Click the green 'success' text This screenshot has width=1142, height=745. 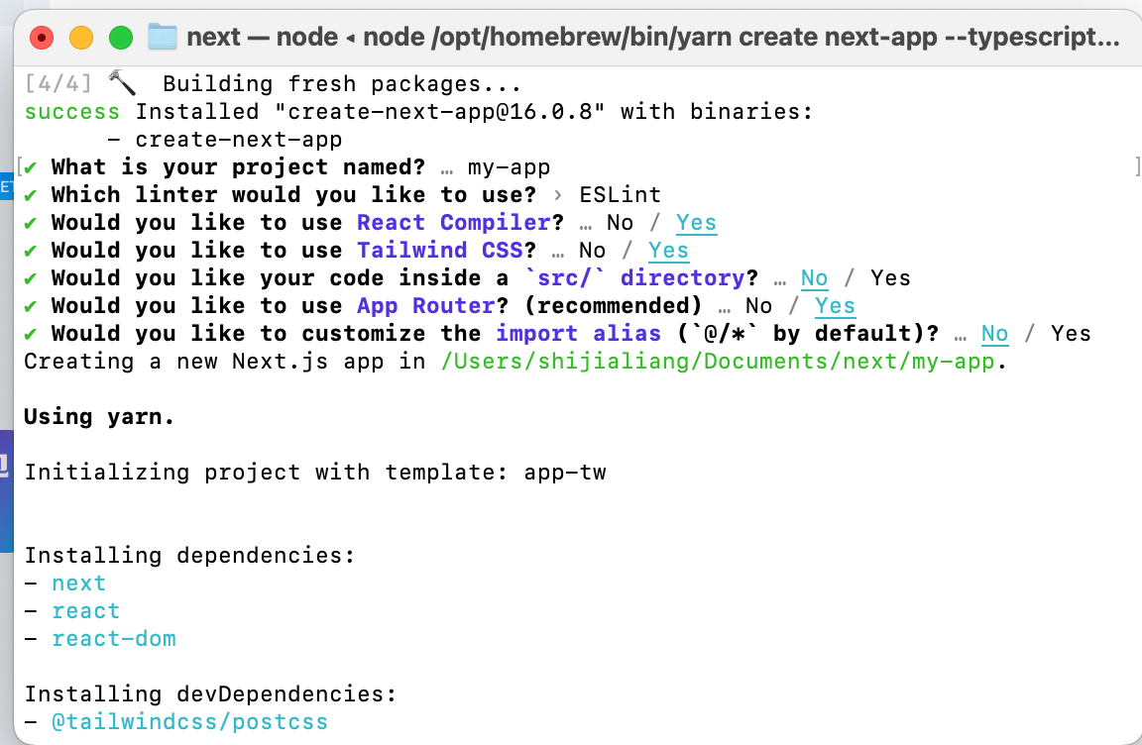71,112
